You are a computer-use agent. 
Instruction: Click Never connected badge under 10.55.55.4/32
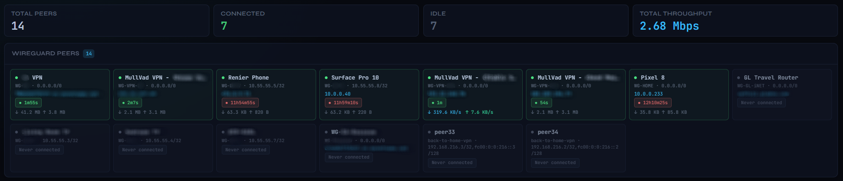tap(142, 150)
